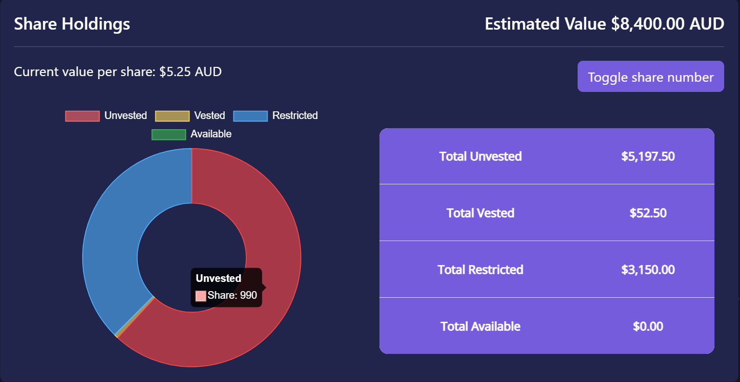Viewport: 740px width, 382px height.
Task: Hide Available series via legend text
Action: click(211, 134)
